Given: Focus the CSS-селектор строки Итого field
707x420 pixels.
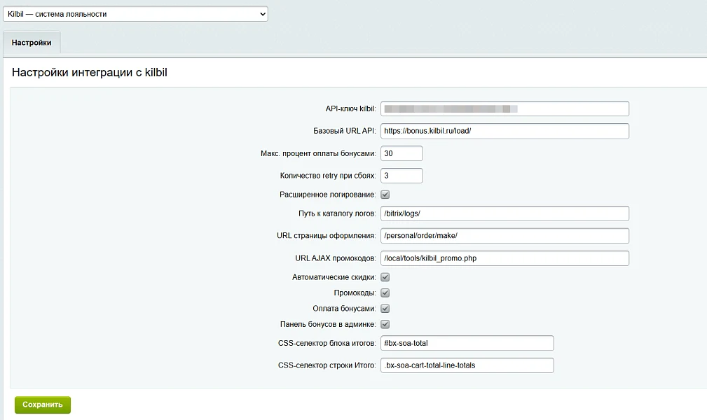Looking at the screenshot, I should point(467,365).
